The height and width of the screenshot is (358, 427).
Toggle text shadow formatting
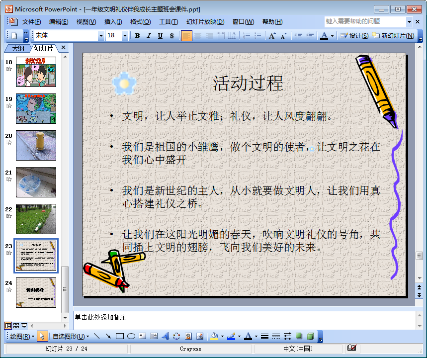click(171, 36)
